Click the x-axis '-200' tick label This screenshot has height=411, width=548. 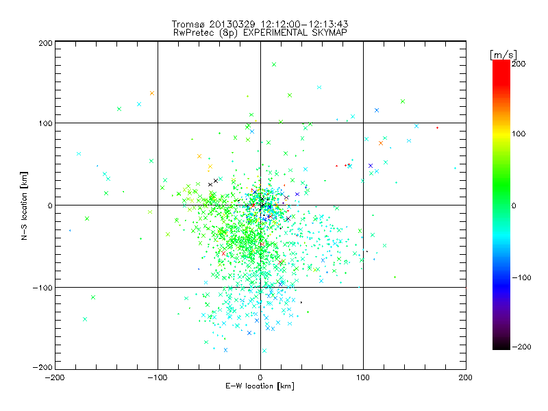click(x=55, y=377)
